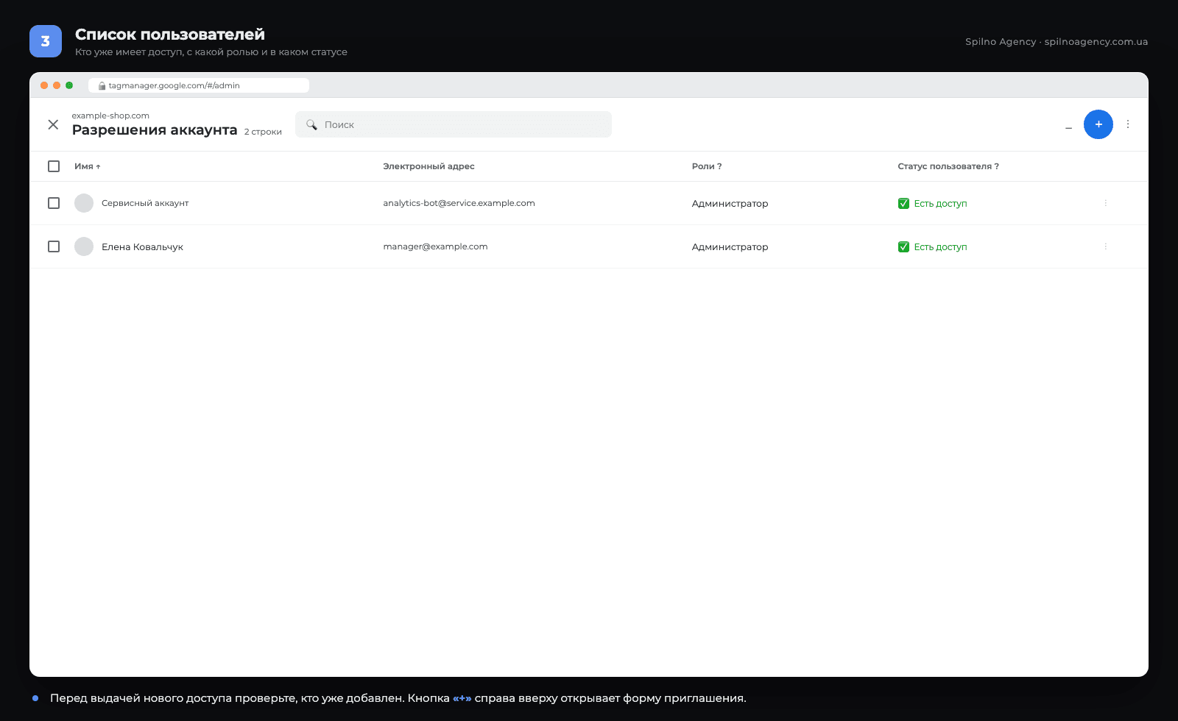This screenshot has width=1178, height=721.
Task: Click the Администратор role for Сервисный аккаунт
Action: 730,204
